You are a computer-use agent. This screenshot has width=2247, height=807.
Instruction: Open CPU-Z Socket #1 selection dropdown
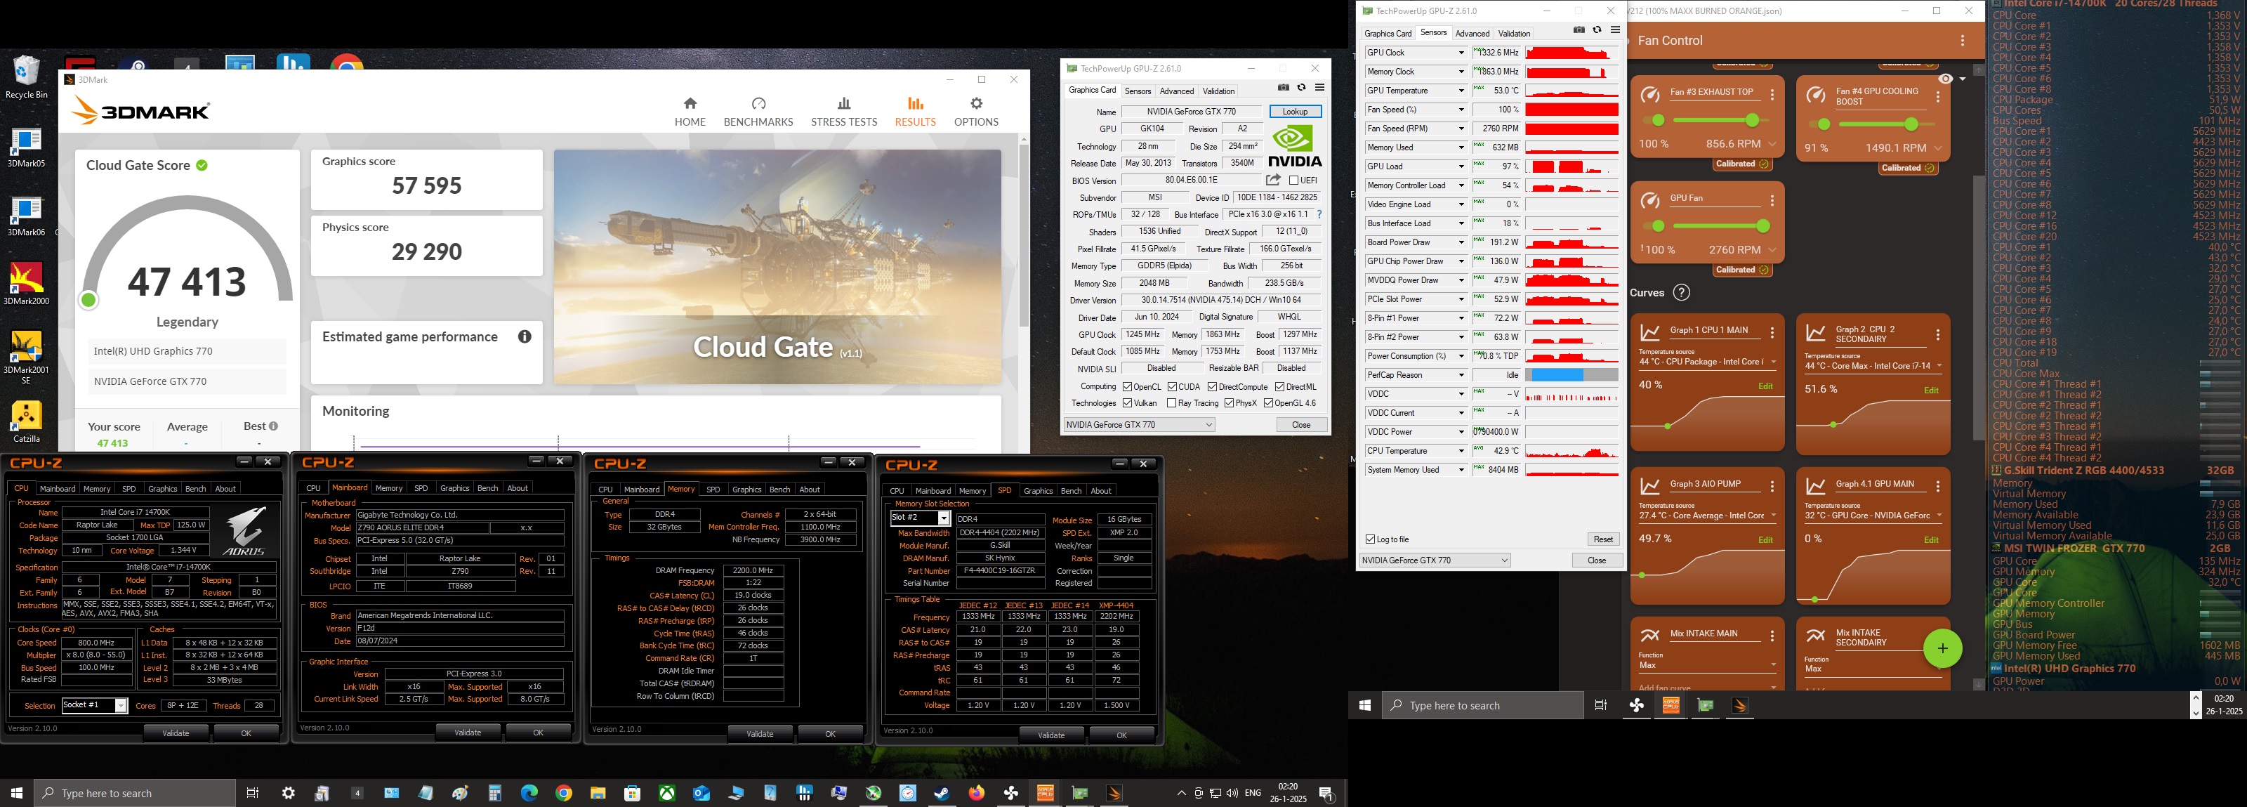click(94, 706)
